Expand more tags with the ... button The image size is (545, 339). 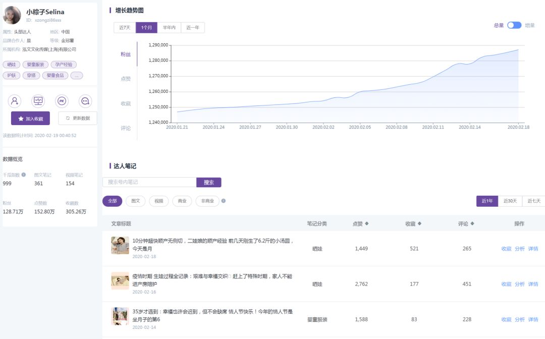tap(77, 76)
